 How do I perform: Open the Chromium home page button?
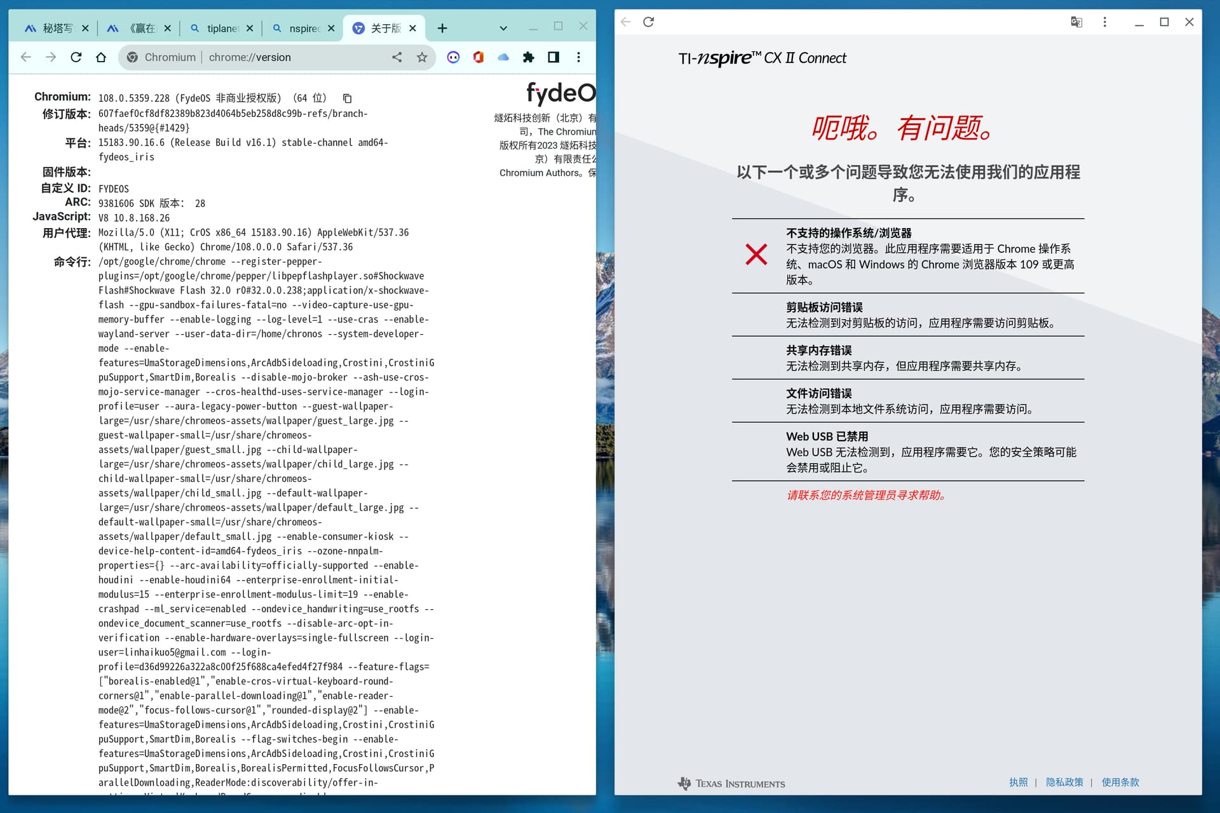click(101, 57)
